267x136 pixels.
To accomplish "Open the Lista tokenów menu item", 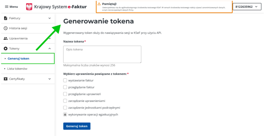I will pos(17,69).
